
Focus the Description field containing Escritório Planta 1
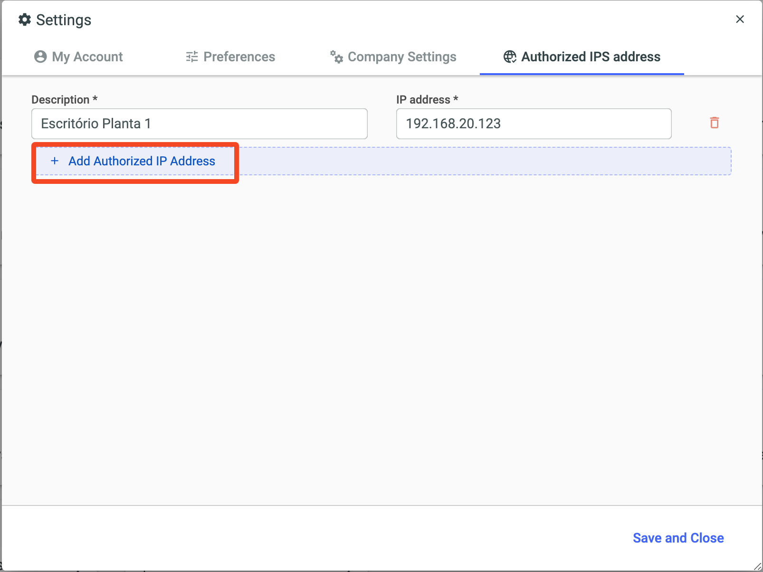(x=200, y=124)
